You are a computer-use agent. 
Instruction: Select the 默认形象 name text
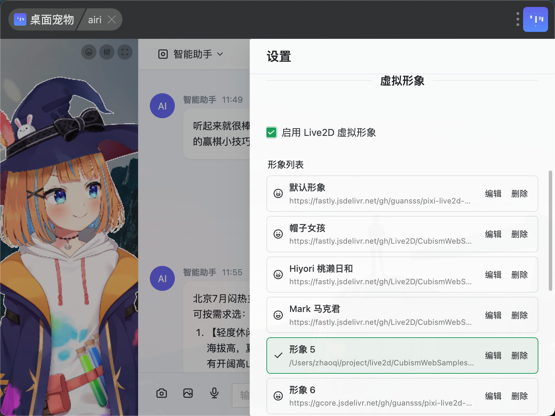307,188
